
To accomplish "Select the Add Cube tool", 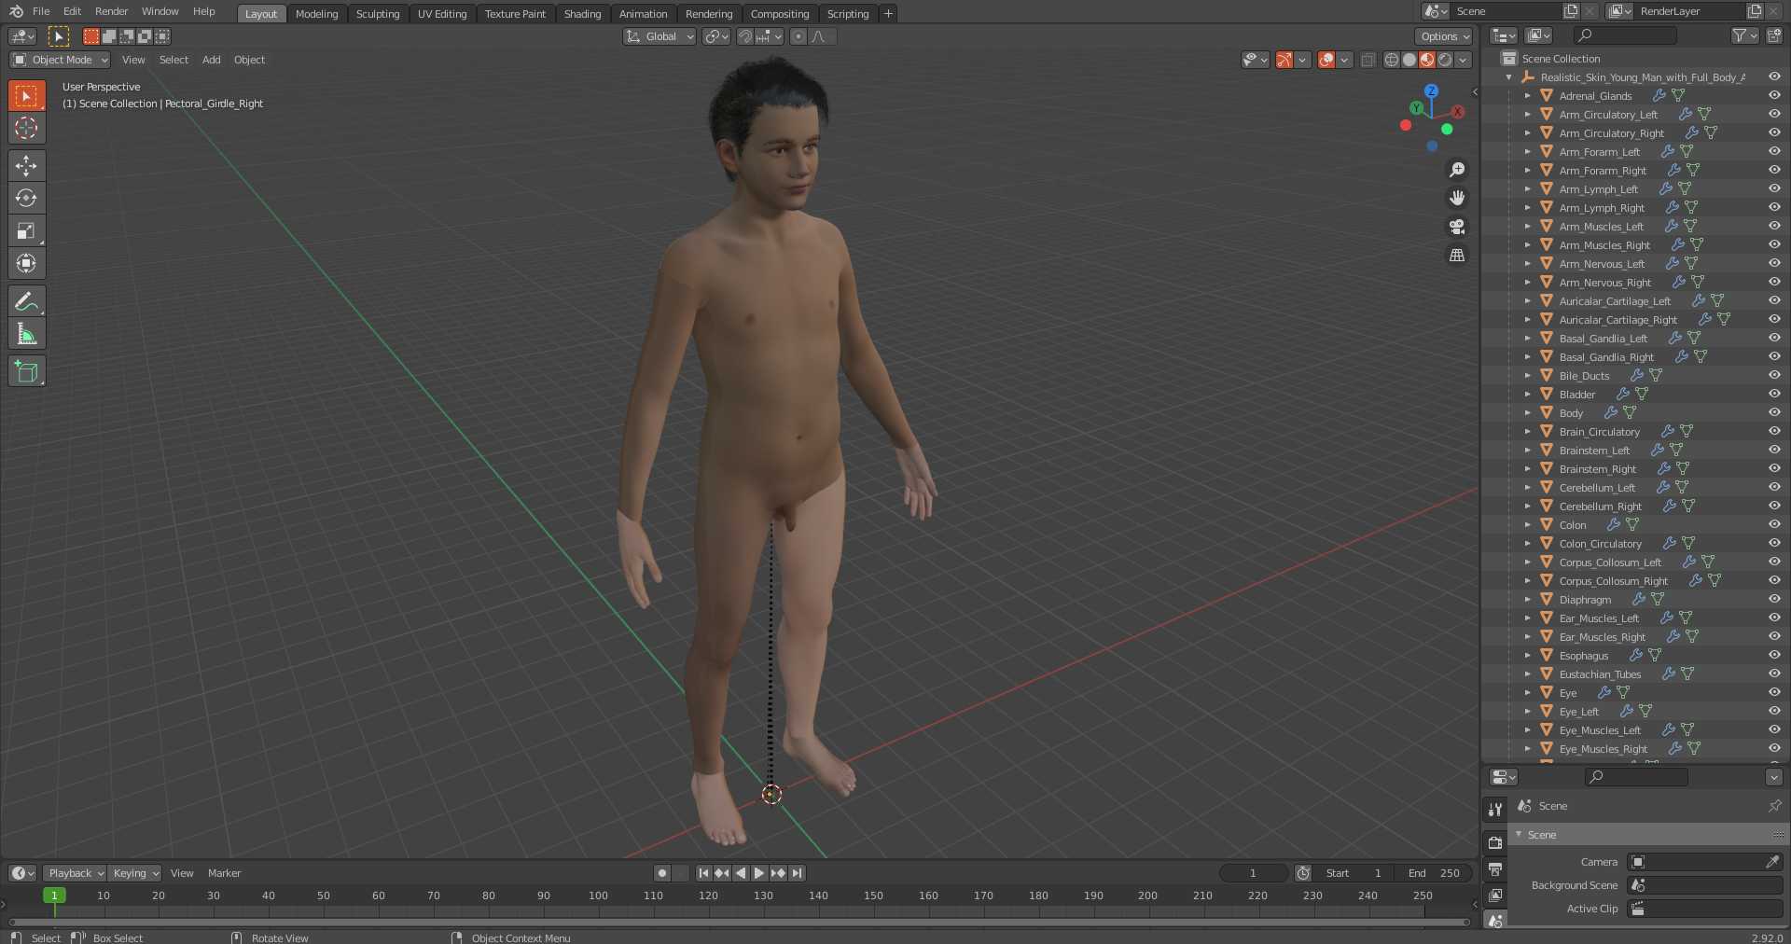I will coord(26,371).
